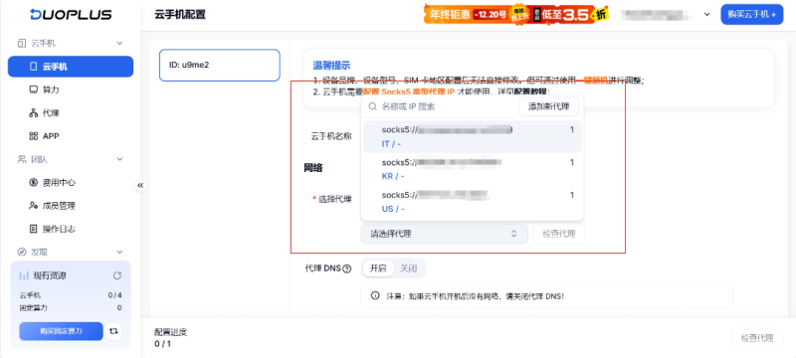Click the refresh icon in 现有资源 panel
Image resolution: width=796 pixels, height=358 pixels.
coord(117,275)
